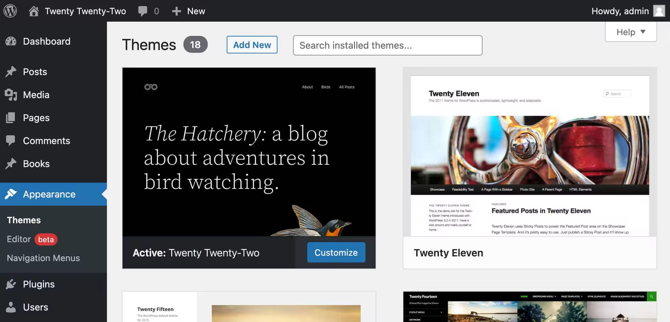Viewport: 670px width, 322px height.
Task: Click the Books pushpin icon
Action: click(x=11, y=164)
